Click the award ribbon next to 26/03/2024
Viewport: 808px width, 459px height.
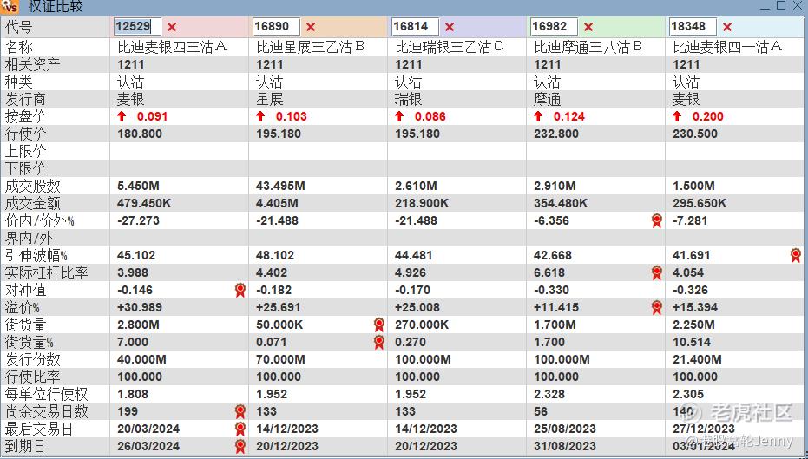tap(240, 446)
